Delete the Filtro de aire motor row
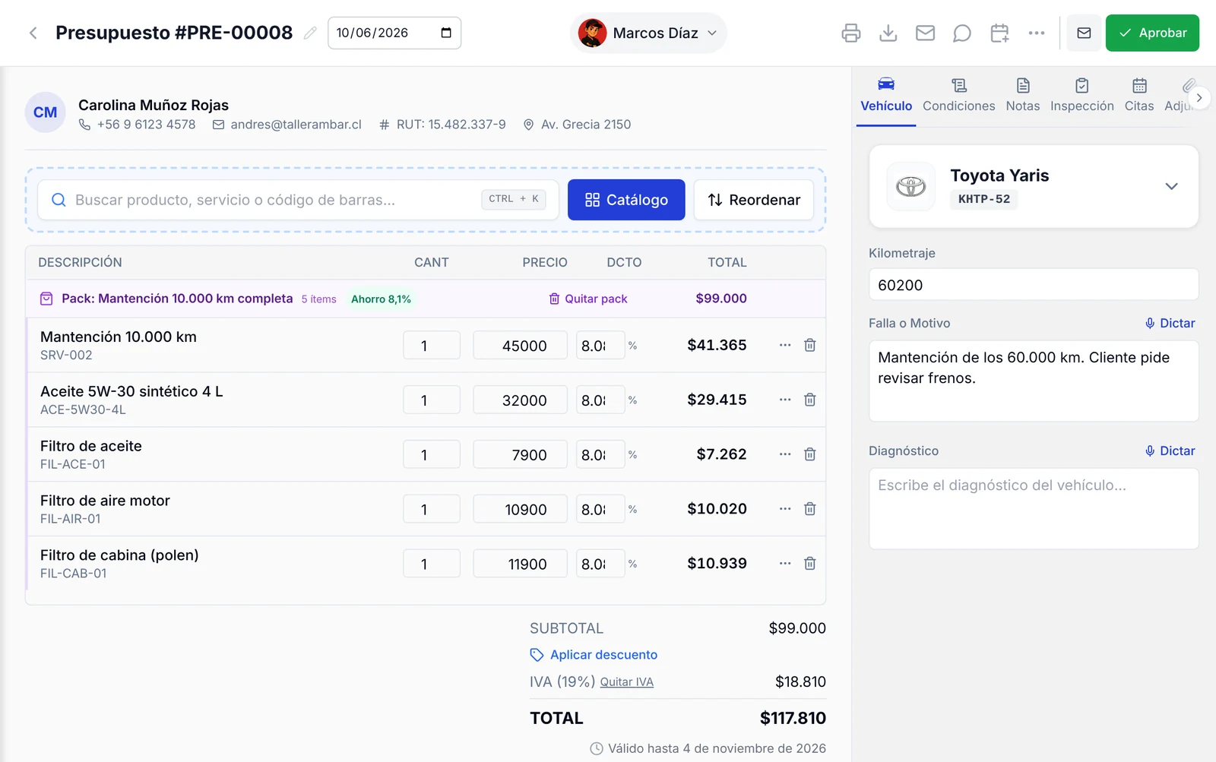The image size is (1216, 762). (x=810, y=509)
